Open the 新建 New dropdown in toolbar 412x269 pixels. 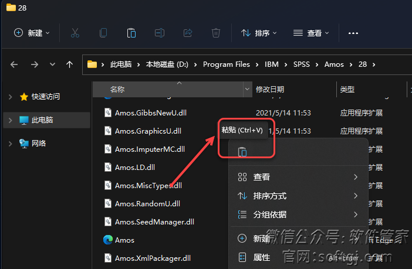click(32, 33)
